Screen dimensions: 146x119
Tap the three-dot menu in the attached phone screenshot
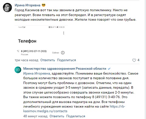(64, 33)
